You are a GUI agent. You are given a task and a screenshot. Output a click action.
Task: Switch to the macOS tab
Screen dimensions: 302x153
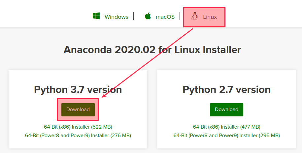(x=165, y=17)
